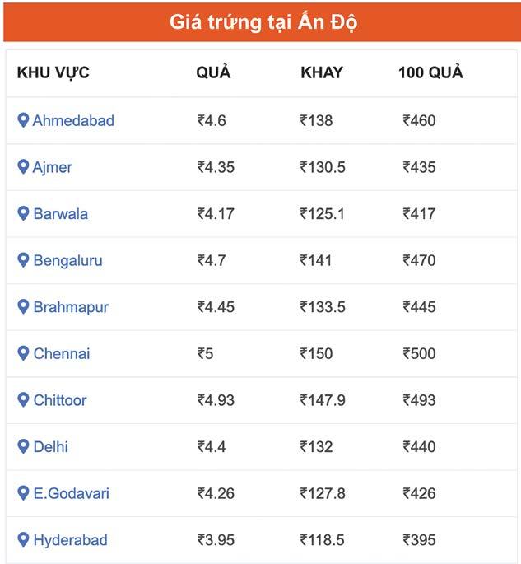Select the 100 QUẢ column header
521x564 pixels.
(430, 72)
